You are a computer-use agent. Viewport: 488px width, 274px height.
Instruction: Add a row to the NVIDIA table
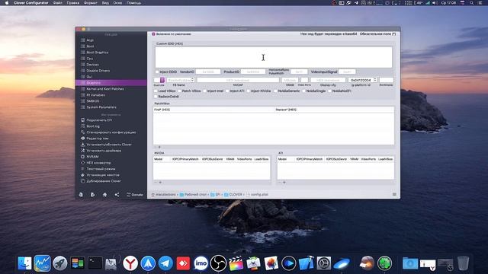[x=160, y=183]
